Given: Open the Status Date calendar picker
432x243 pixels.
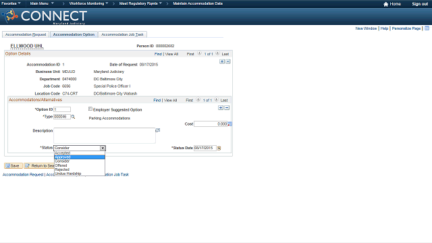Looking at the screenshot, I should pyautogui.click(x=219, y=148).
